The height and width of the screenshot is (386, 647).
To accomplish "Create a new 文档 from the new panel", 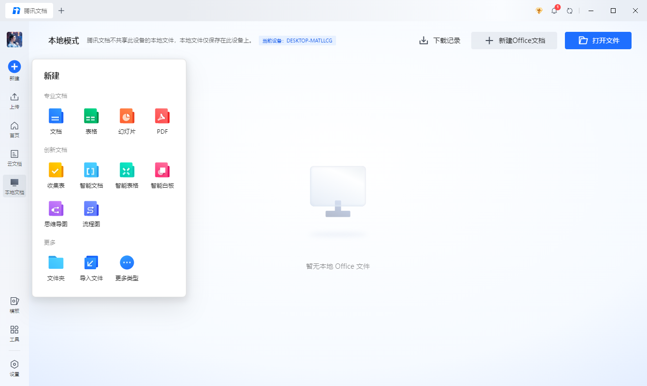I will point(56,121).
